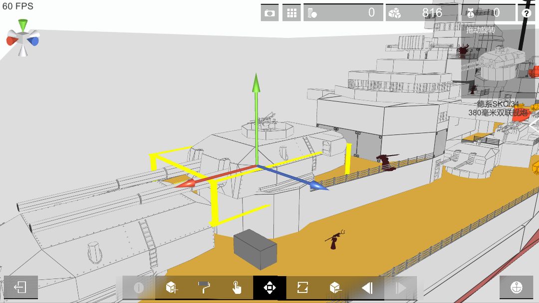Select the add block tool
Image resolution: width=539 pixels, height=303 pixels.
[x=172, y=288]
